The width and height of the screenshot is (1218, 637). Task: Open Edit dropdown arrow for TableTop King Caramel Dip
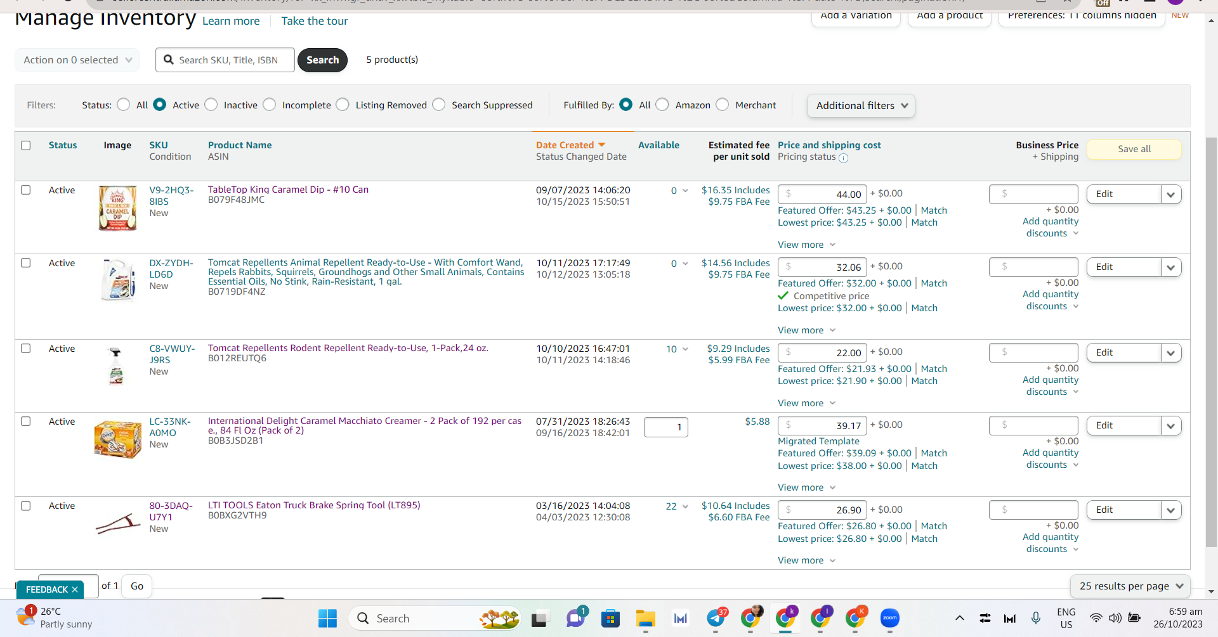[x=1171, y=195]
